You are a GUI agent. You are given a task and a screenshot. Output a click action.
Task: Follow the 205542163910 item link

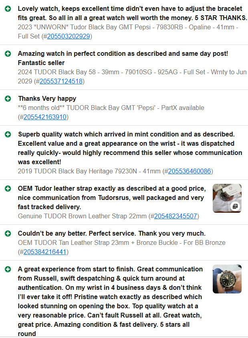45,117
